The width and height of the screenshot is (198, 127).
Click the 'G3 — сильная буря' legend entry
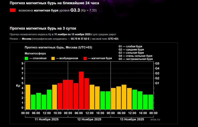131,53
